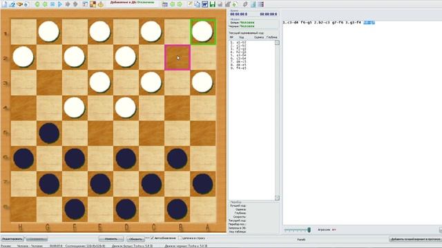Click the blue play arrow icon
This screenshot has width=442, height=248.
click(60, 4)
